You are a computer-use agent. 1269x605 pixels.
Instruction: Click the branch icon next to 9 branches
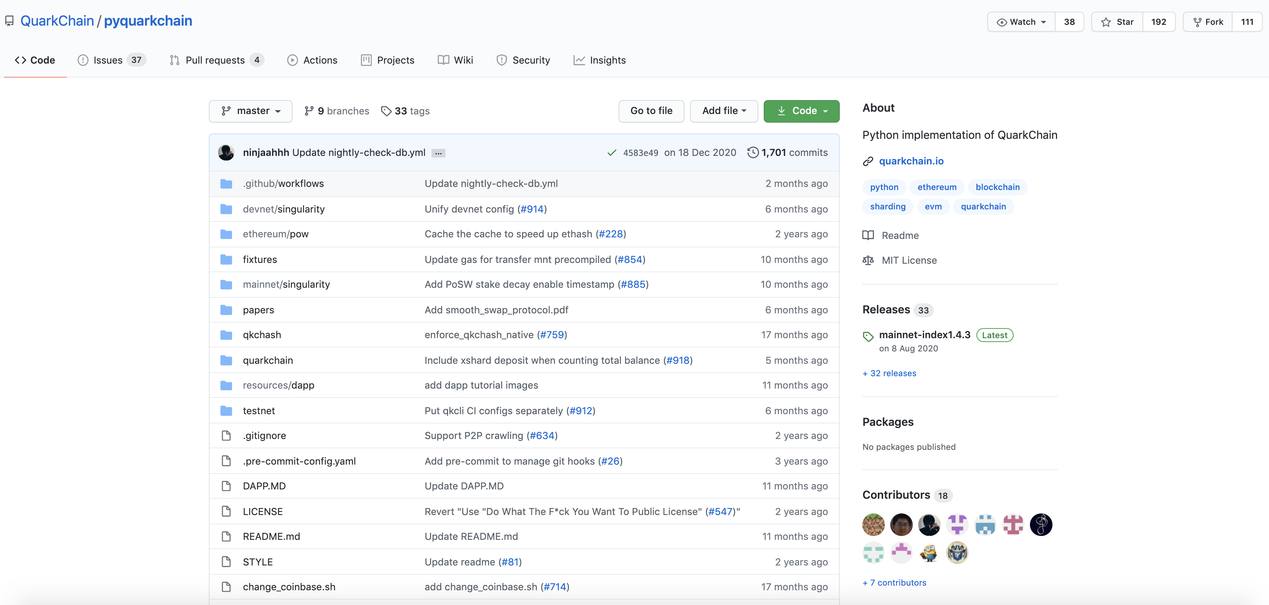(x=309, y=111)
